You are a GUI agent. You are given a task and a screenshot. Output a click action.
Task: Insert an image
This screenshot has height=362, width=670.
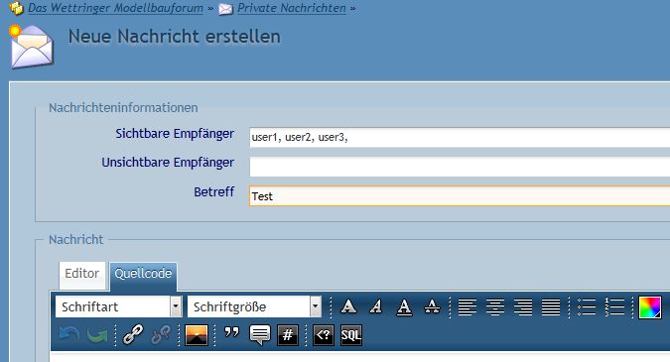[x=197, y=335]
